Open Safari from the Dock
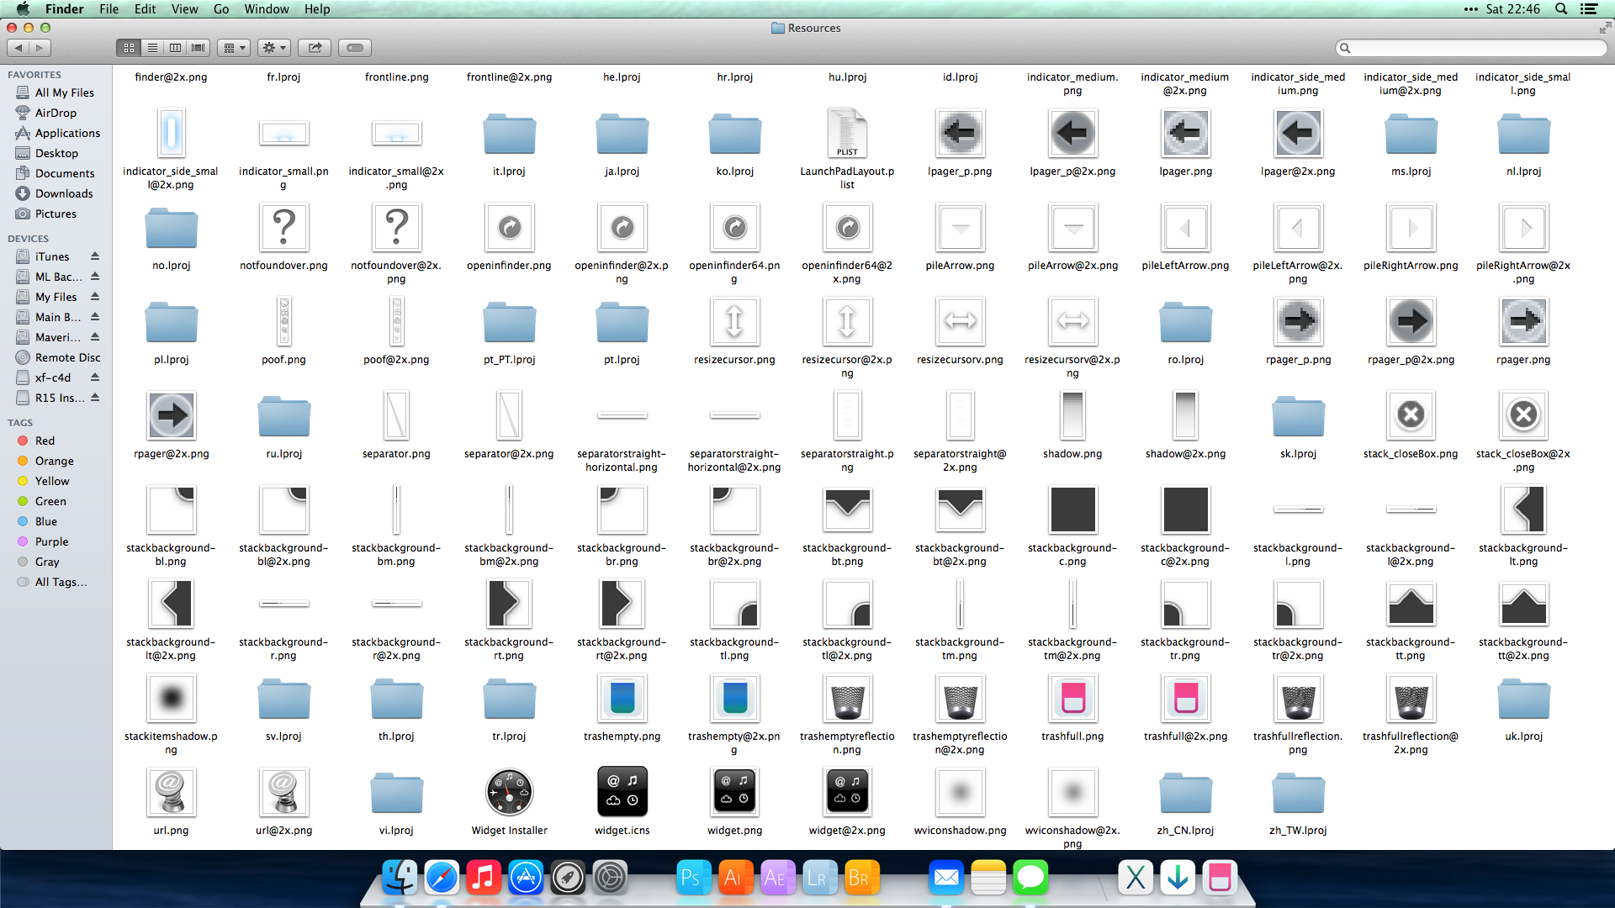The height and width of the screenshot is (908, 1615). coord(442,878)
